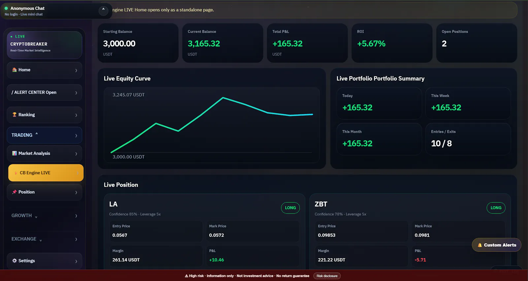The image size is (528, 281).
Task: Click the chevron arrow on Home row
Action: (76, 70)
